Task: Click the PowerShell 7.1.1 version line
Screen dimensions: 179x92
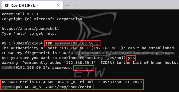Action: point(20,14)
